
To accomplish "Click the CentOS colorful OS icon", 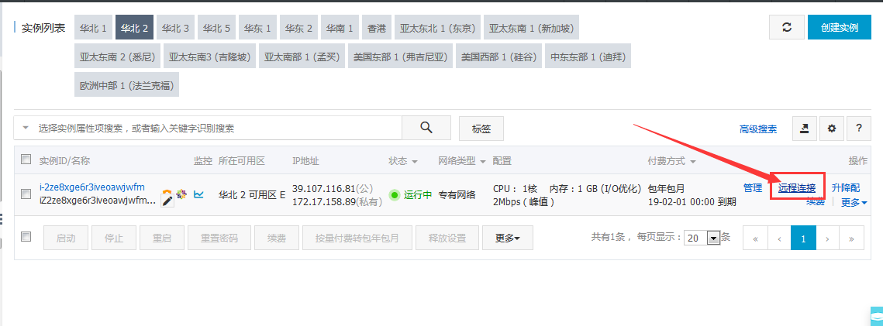I will click(x=181, y=194).
